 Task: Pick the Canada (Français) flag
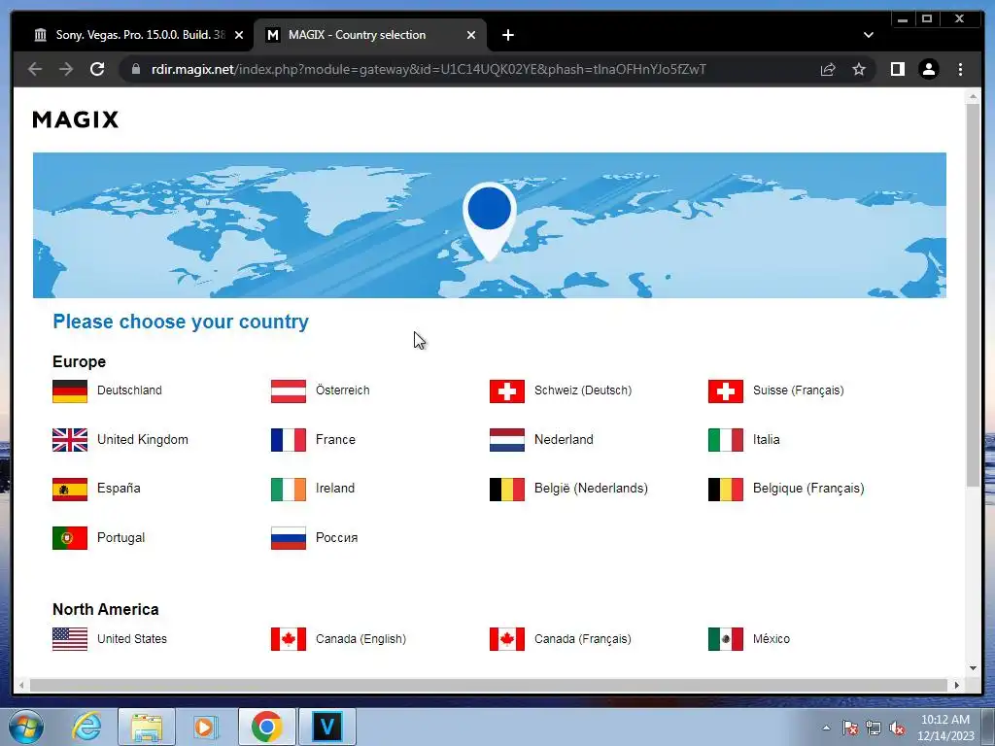point(507,639)
